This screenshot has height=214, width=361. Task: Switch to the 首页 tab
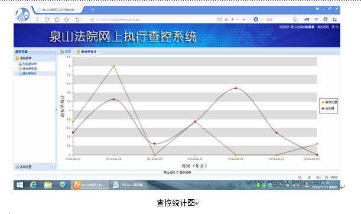(x=66, y=51)
